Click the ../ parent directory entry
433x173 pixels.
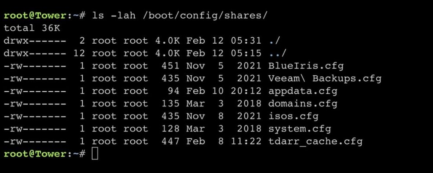(278, 53)
